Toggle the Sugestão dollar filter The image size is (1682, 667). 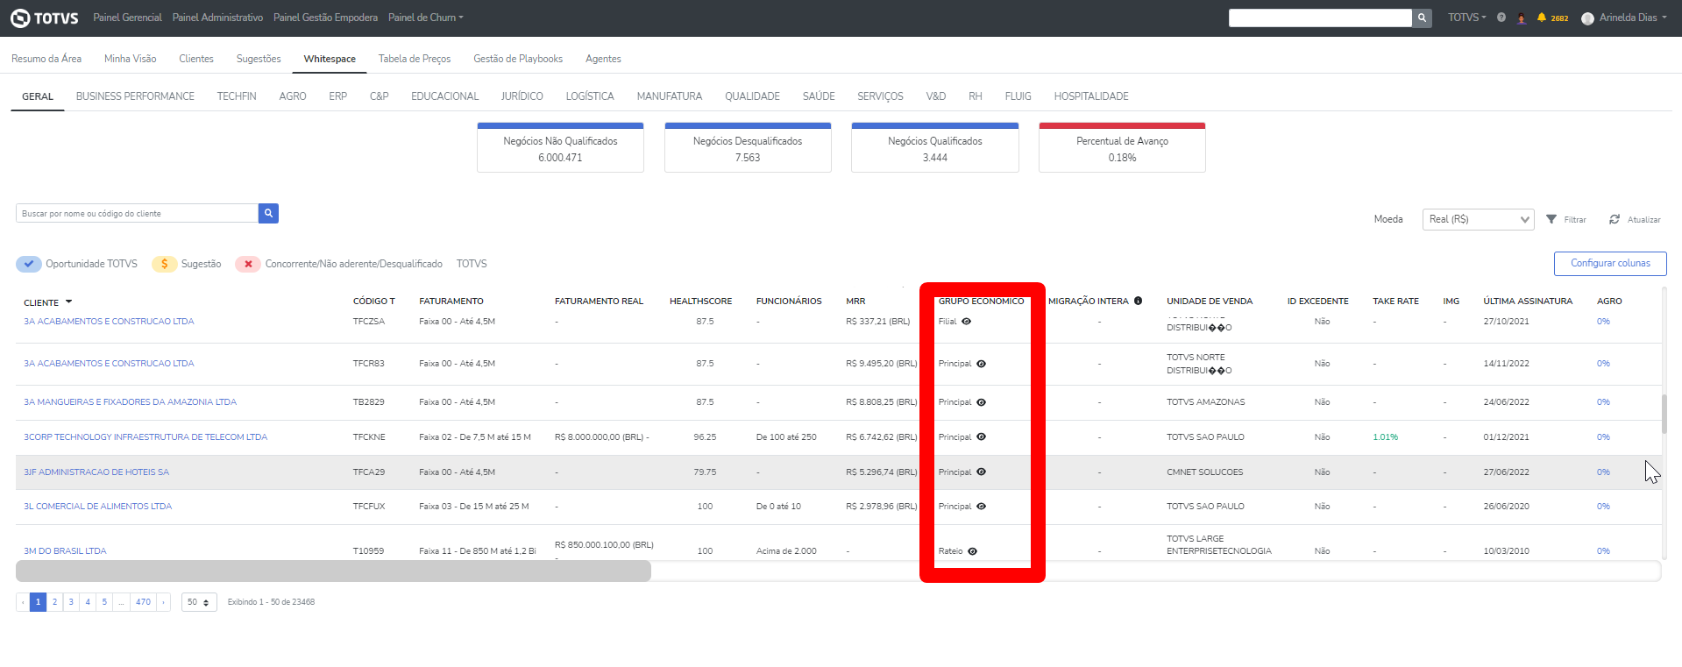coord(164,264)
